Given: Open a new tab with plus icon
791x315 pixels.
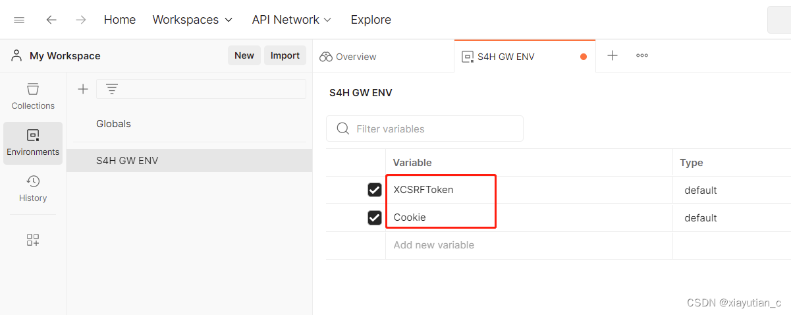Looking at the screenshot, I should tap(613, 55).
